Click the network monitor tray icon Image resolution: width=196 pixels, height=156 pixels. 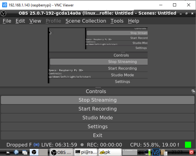pos(148,152)
